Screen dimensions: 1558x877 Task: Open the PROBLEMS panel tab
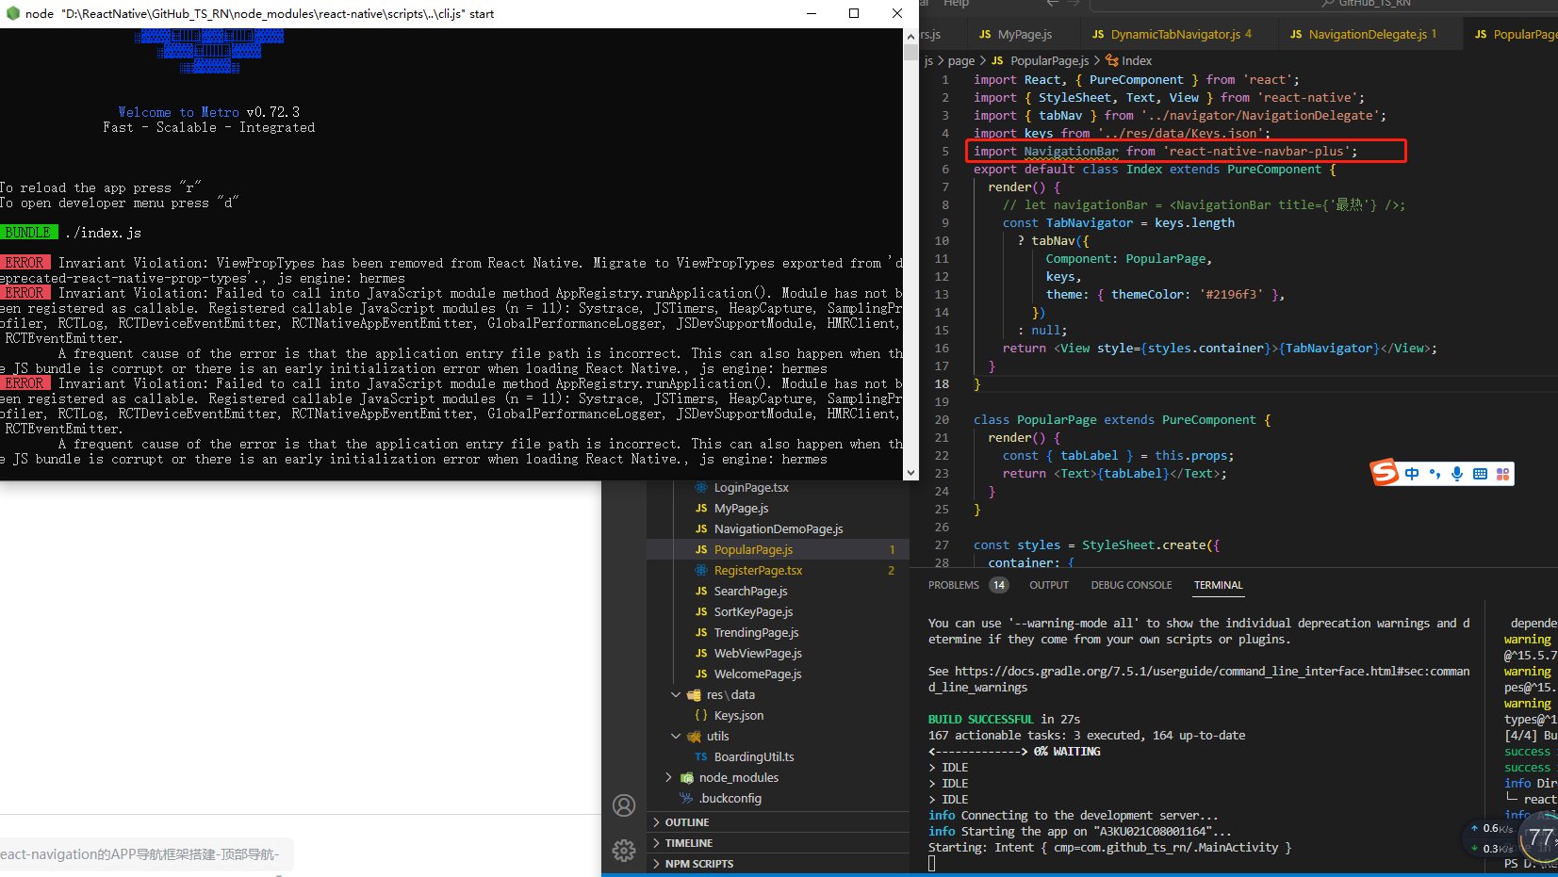tap(954, 585)
